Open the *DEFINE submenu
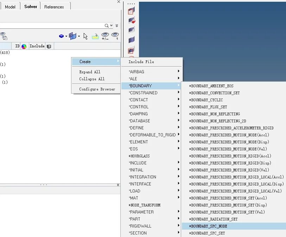This screenshot has height=237, width=286. [x=152, y=128]
